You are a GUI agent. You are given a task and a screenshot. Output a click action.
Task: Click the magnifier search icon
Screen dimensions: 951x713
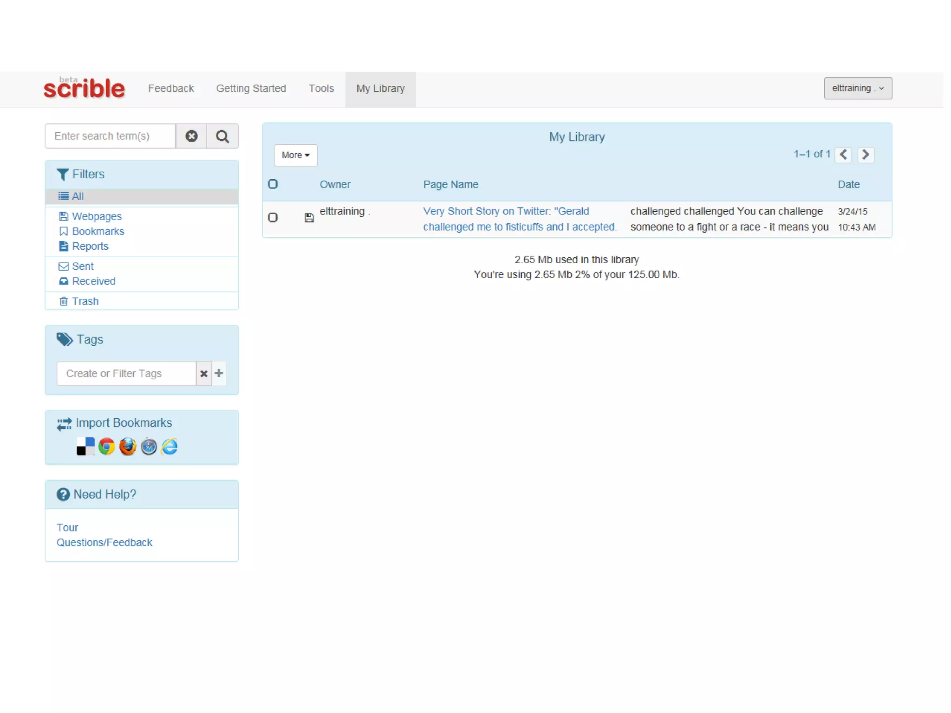(222, 136)
